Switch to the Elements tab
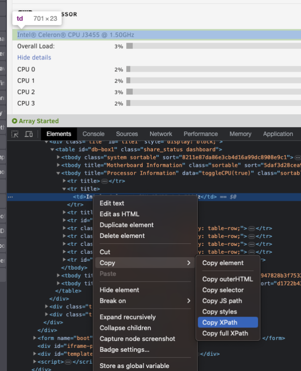Image resolution: width=301 pixels, height=371 pixels. [59, 134]
